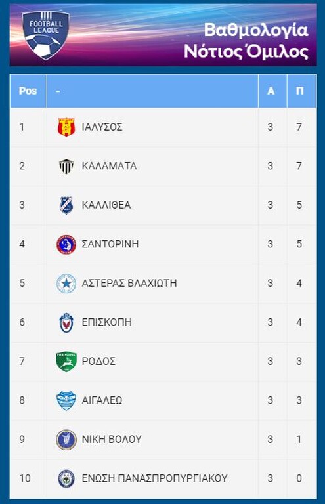Viewport: 325px width, 504px height.
Task: Sort by the Pos column header
Action: (x=28, y=91)
